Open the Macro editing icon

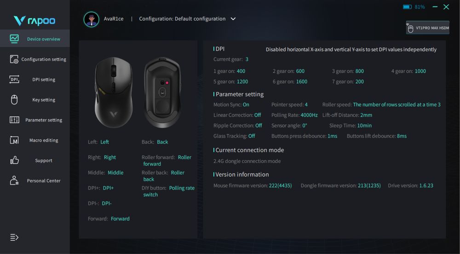[14, 140]
